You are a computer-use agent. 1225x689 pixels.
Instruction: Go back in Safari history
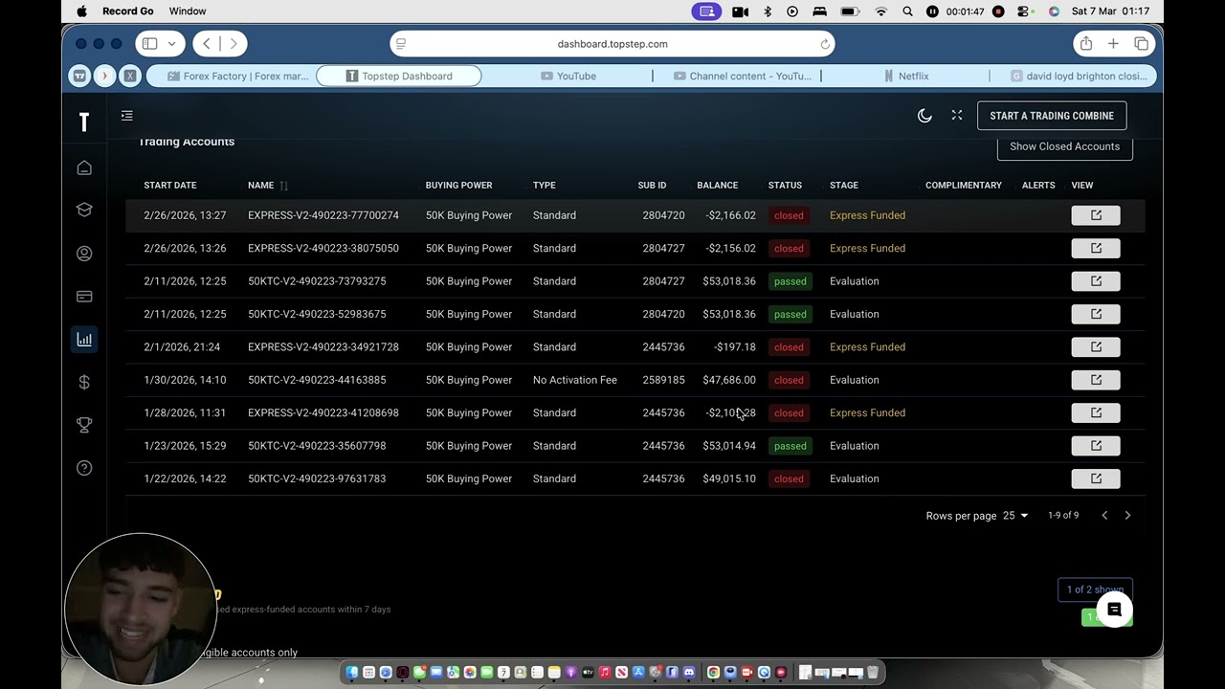(207, 44)
